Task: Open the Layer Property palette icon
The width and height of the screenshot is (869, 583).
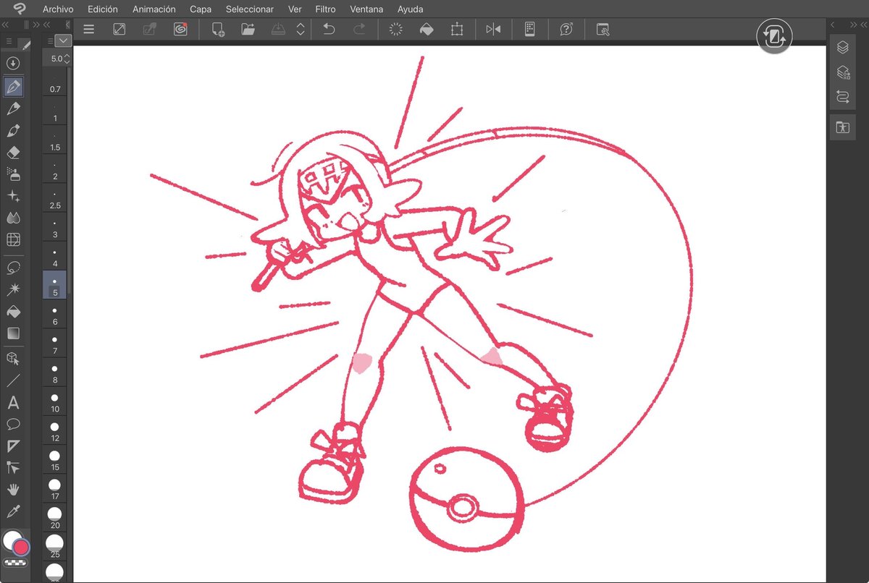Action: coord(842,72)
